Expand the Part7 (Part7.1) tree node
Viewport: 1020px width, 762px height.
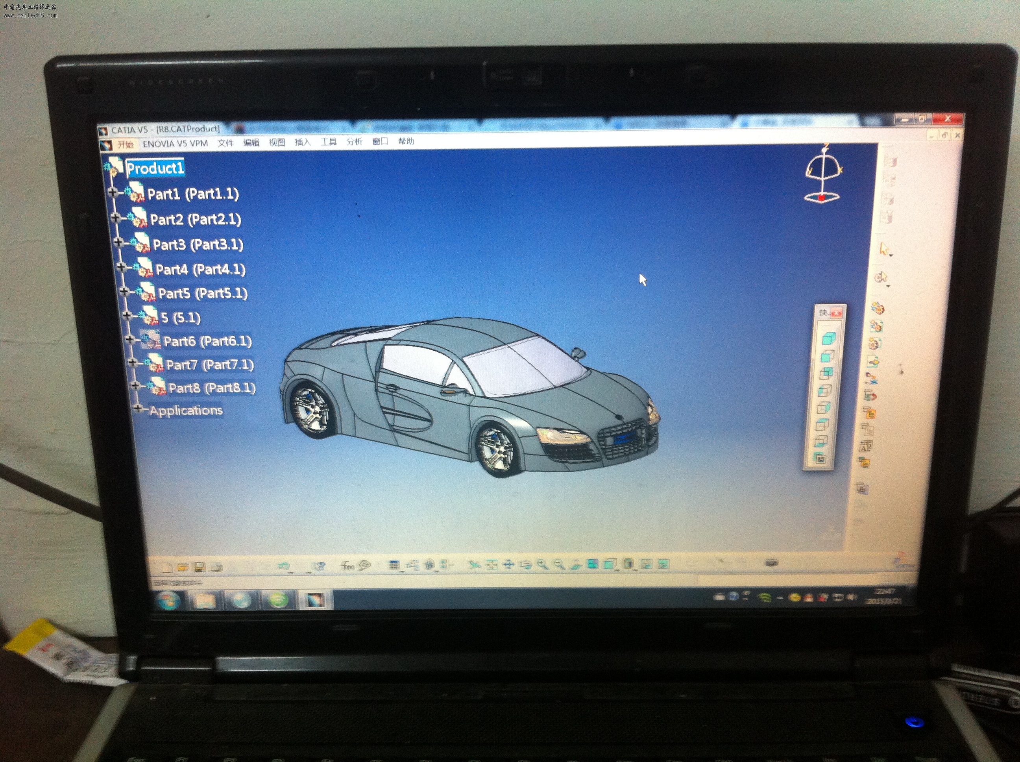(133, 363)
